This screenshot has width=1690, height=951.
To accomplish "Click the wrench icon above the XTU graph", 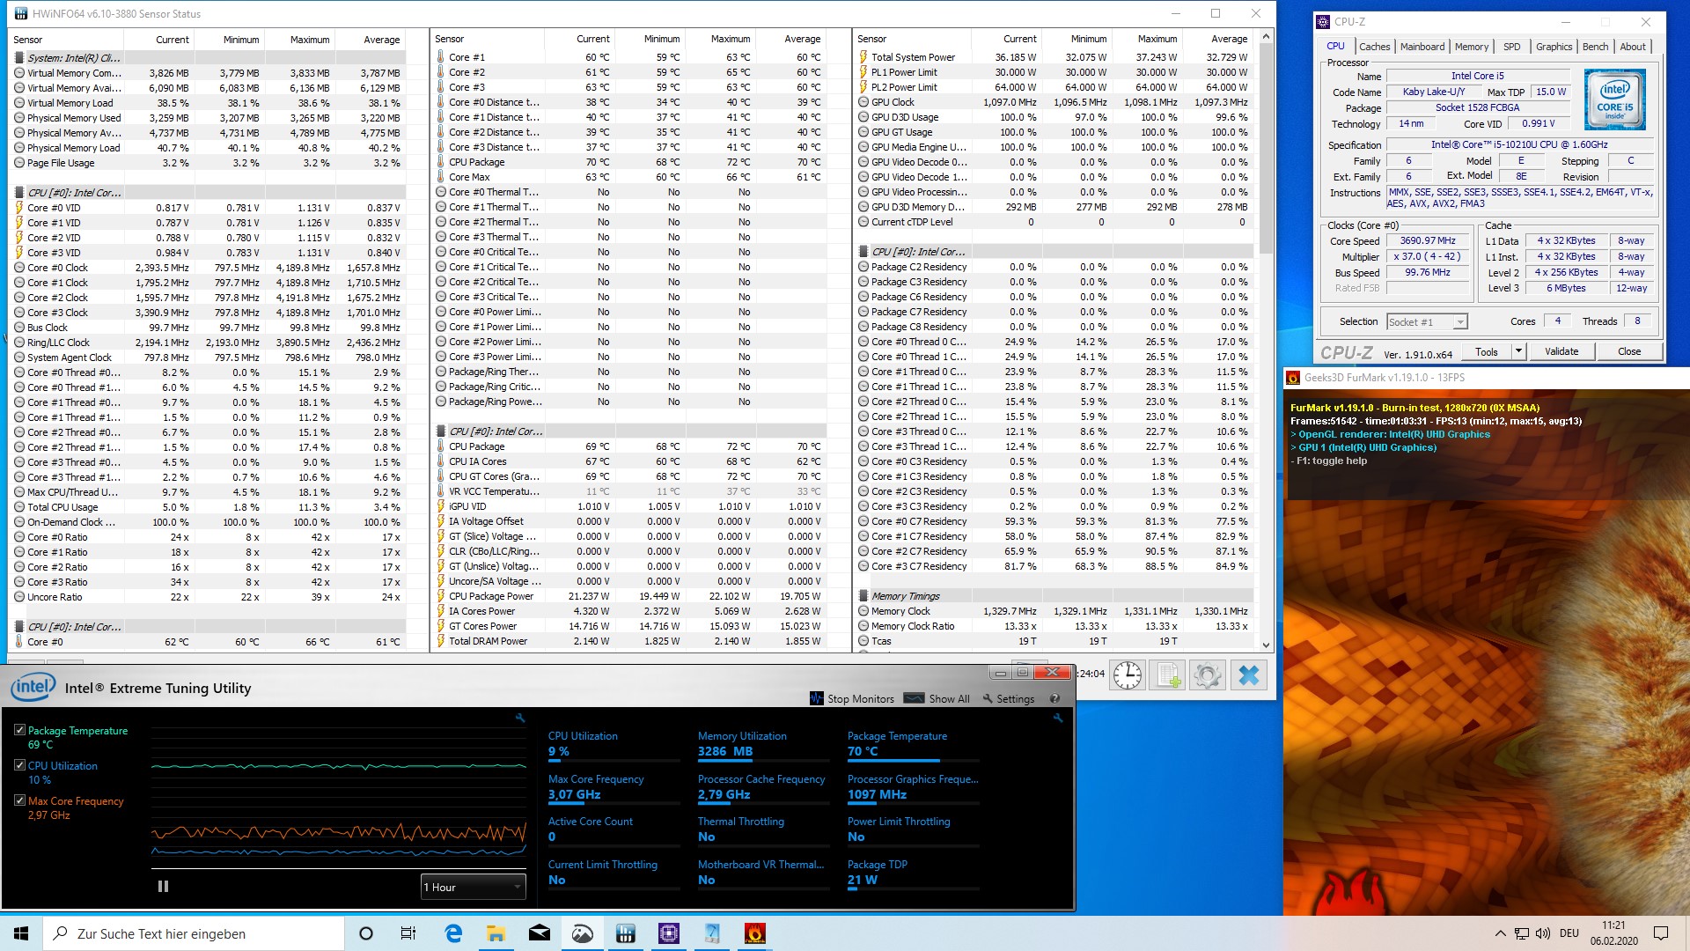I will pos(520,719).
